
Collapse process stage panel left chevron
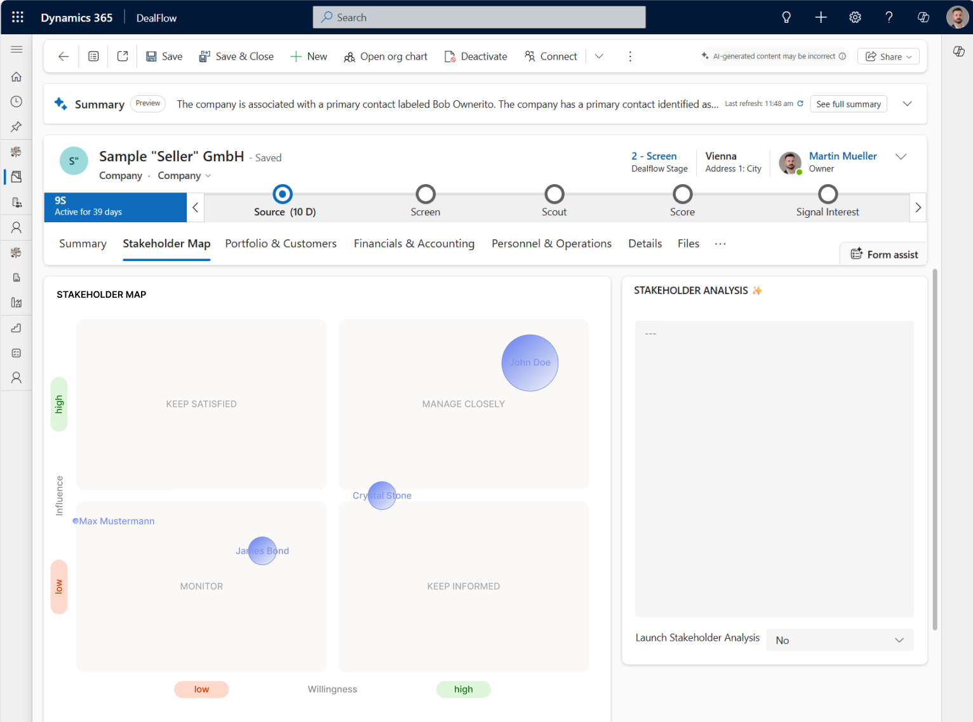(196, 208)
